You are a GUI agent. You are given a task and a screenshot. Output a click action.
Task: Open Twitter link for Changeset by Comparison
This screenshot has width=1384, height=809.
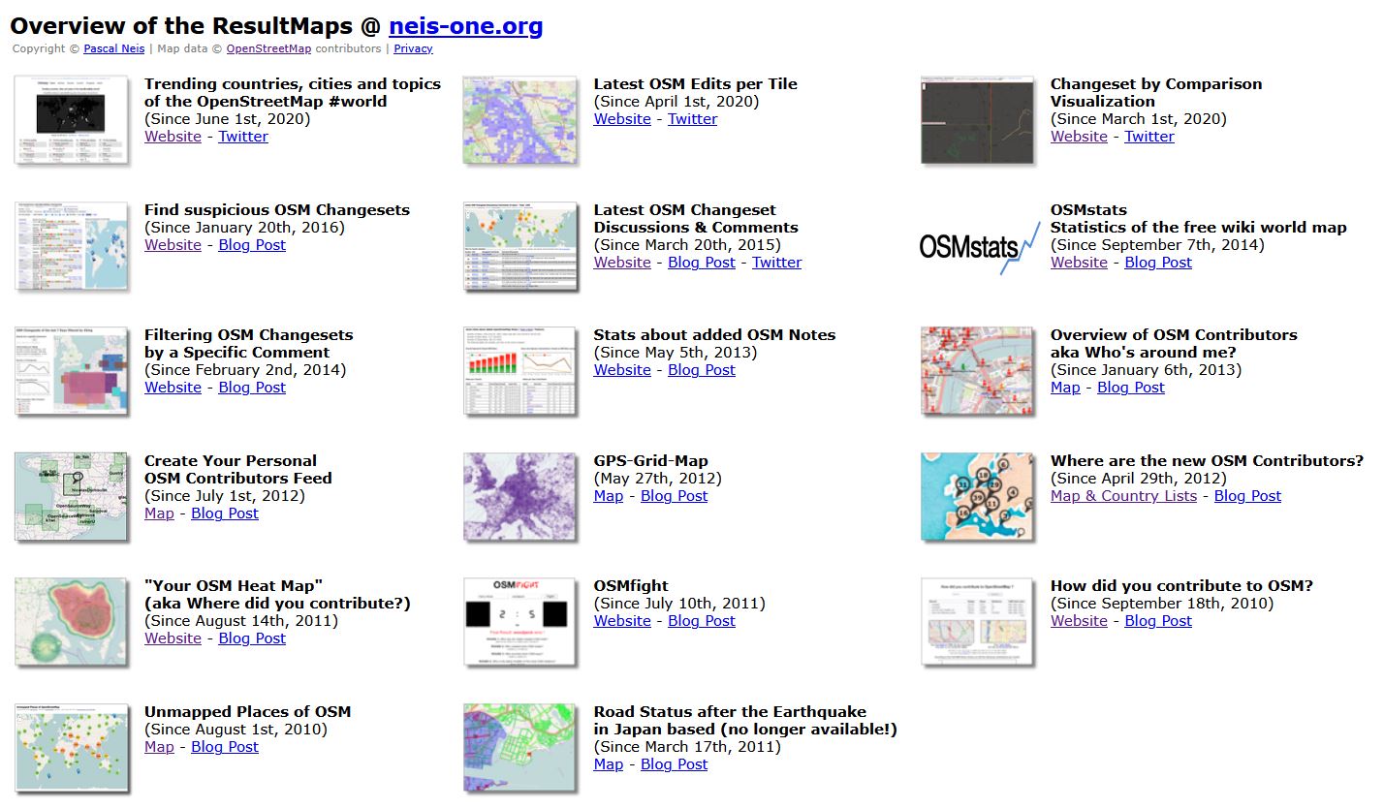pos(1149,137)
